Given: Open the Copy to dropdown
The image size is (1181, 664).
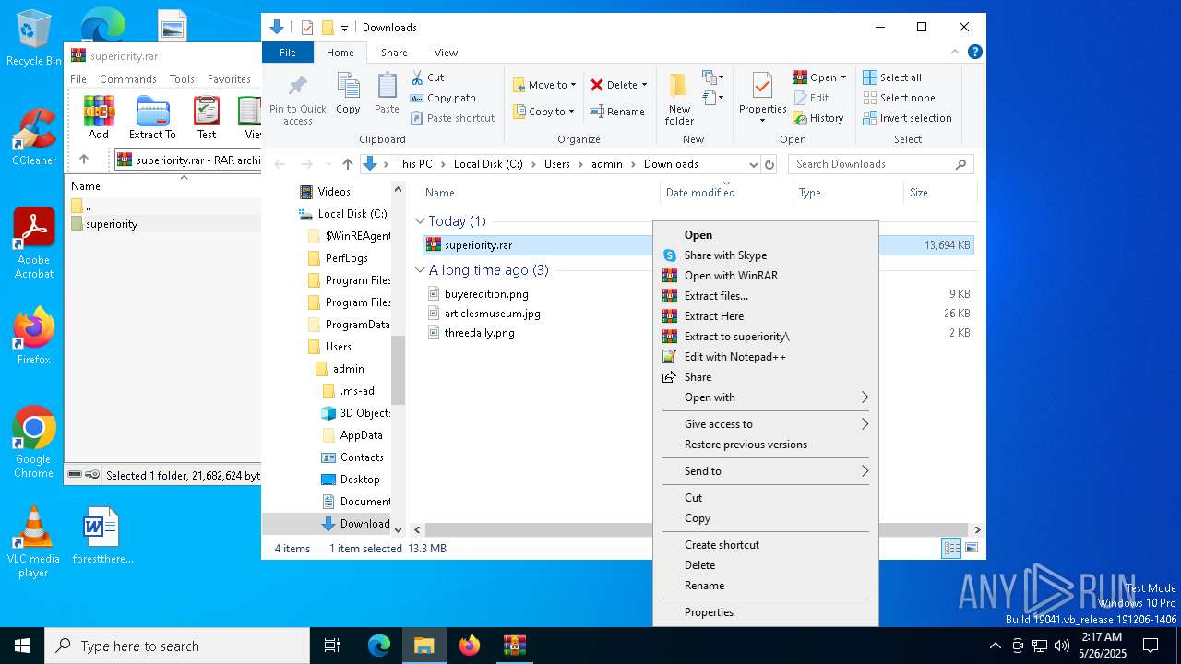Looking at the screenshot, I should click(x=544, y=112).
